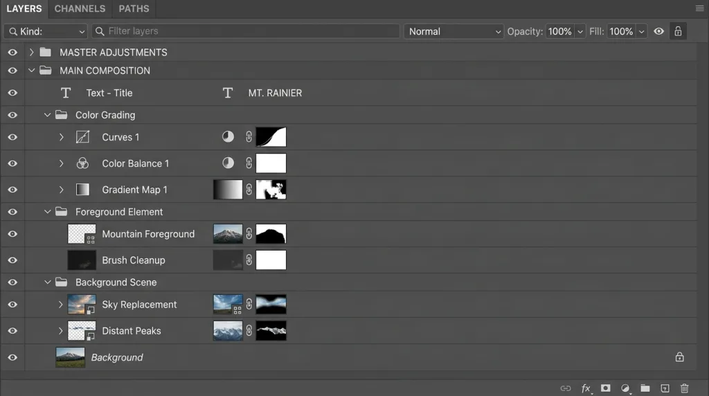Image resolution: width=709 pixels, height=396 pixels.
Task: Click the Fill 100% value field
Action: (621, 31)
